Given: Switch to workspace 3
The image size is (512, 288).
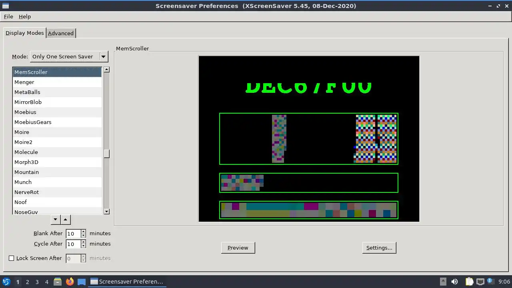Looking at the screenshot, I should (x=37, y=282).
